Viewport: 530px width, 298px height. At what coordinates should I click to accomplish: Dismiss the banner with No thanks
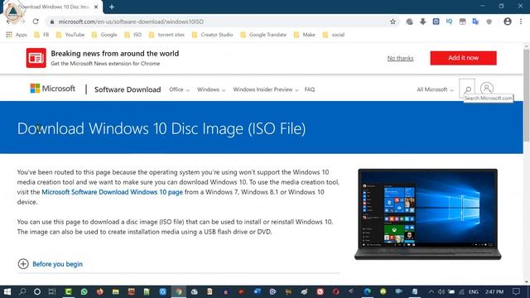400,58
